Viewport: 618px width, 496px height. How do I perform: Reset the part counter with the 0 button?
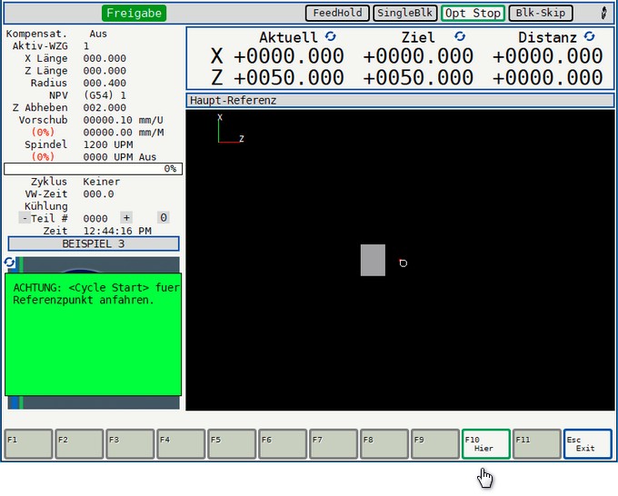(x=164, y=218)
